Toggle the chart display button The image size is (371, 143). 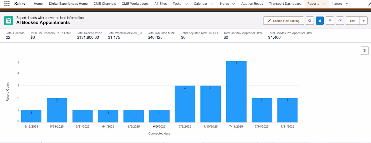coord(320,21)
